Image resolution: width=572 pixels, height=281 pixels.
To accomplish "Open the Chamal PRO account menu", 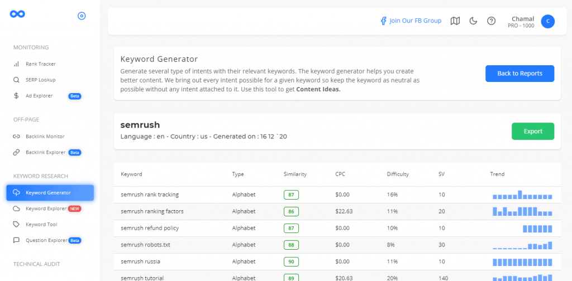I will (x=522, y=22).
